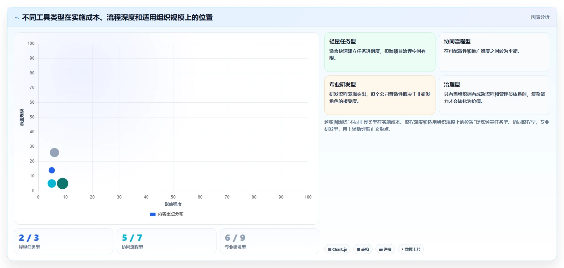Viewport: 564px width, 268px height.
Task: Click the 进度 tag chip
Action: 385,249
